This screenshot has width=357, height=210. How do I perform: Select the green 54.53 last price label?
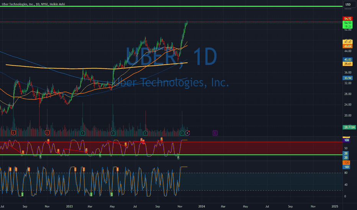coord(347,23)
